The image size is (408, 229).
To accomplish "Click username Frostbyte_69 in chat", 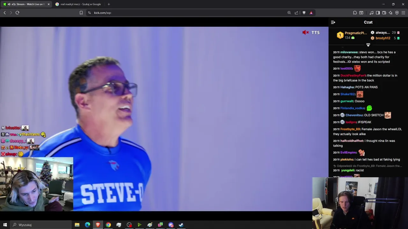I will (350, 129).
